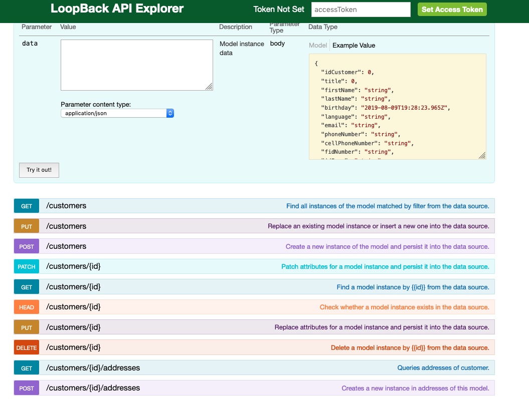
Task: Click the PUT badge for /customers
Action: (x=26, y=226)
